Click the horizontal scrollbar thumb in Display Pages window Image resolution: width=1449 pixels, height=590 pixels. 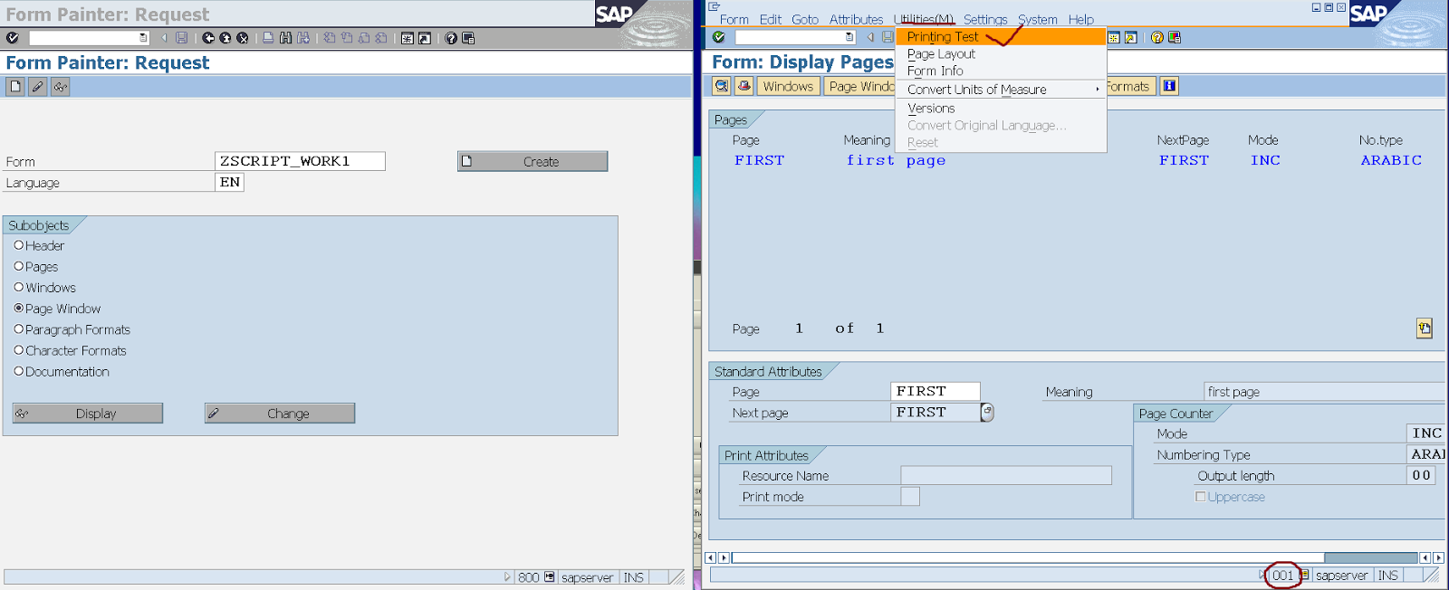[x=1370, y=557]
